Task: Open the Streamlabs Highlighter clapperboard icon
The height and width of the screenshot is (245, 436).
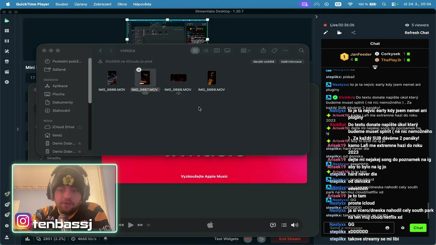Action: 6,72
